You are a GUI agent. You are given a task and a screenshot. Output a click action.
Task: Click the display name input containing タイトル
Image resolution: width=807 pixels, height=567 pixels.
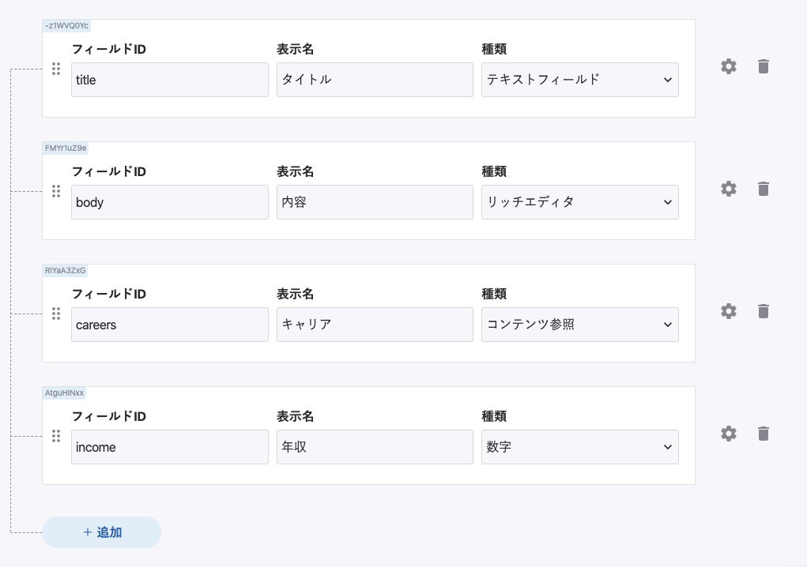pos(375,80)
